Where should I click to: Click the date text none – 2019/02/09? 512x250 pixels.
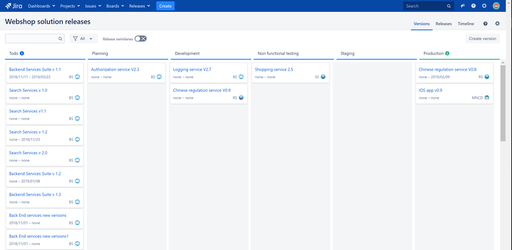[x=434, y=77]
